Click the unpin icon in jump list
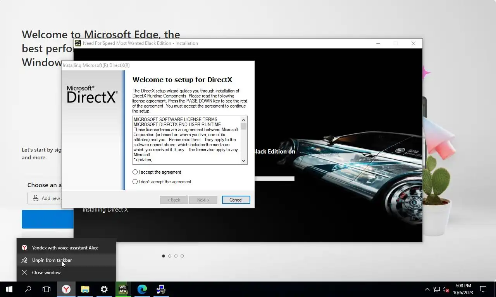 point(24,260)
